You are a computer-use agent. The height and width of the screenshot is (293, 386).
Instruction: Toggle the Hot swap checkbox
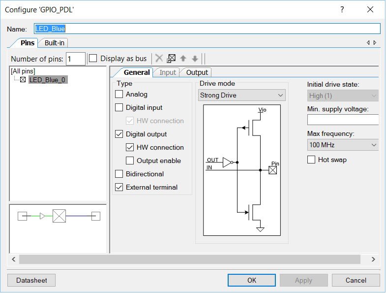pos(311,160)
